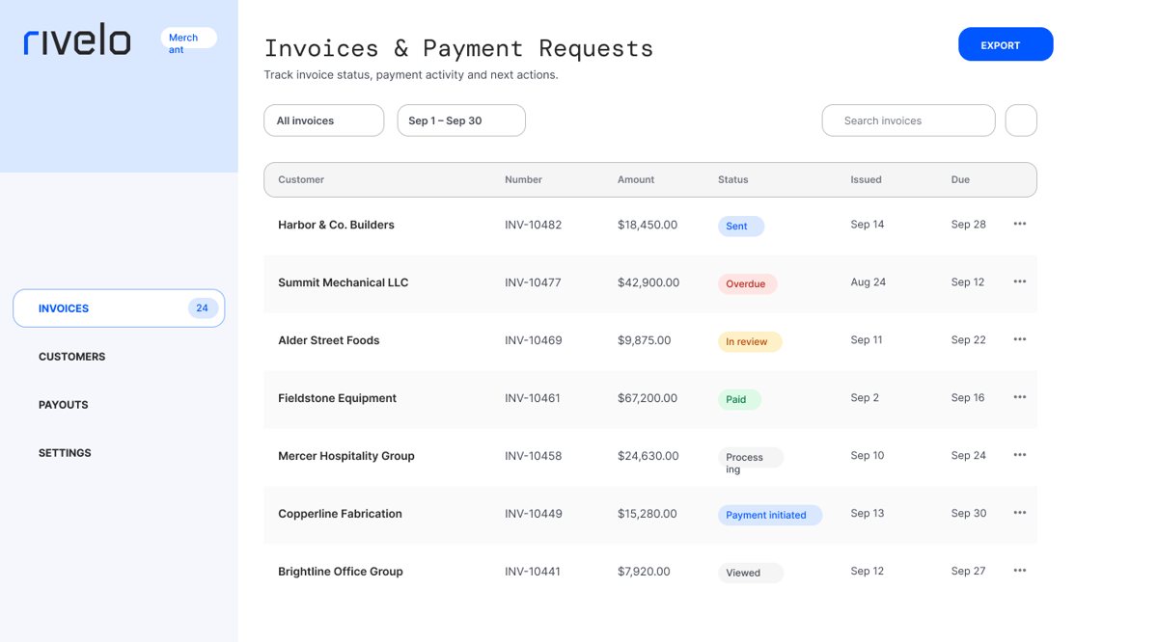
Task: Click the Search invoices field
Action: point(908,120)
